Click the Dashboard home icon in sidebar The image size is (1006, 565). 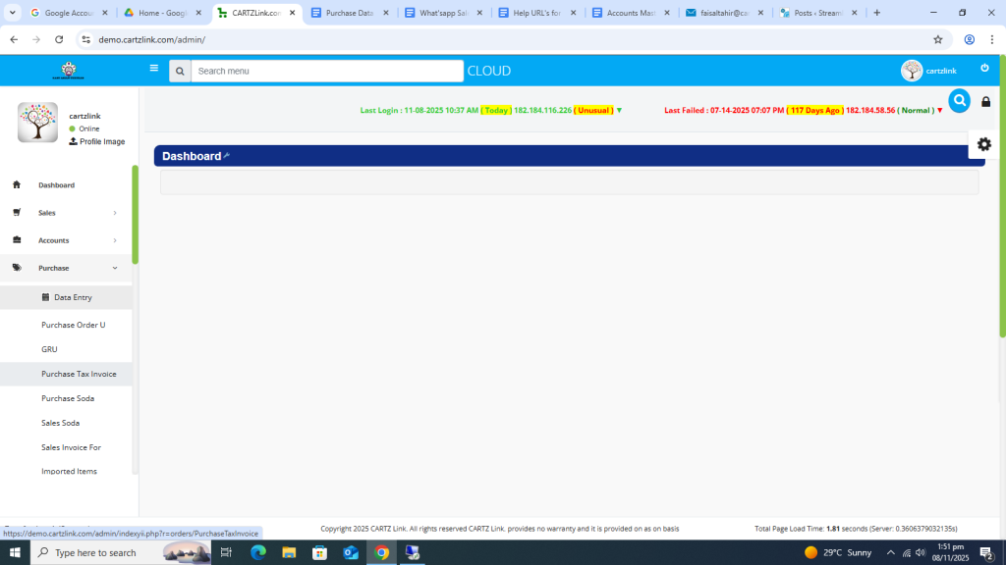(17, 184)
